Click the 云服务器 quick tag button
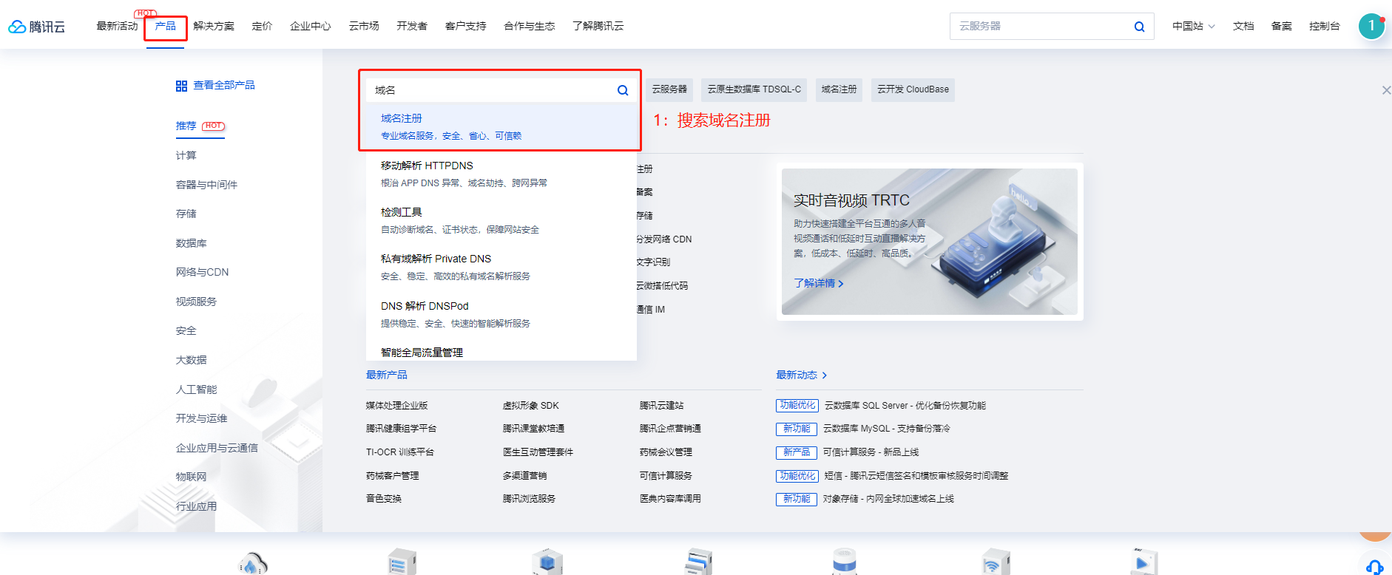Viewport: 1392px width, 575px height. pos(669,89)
